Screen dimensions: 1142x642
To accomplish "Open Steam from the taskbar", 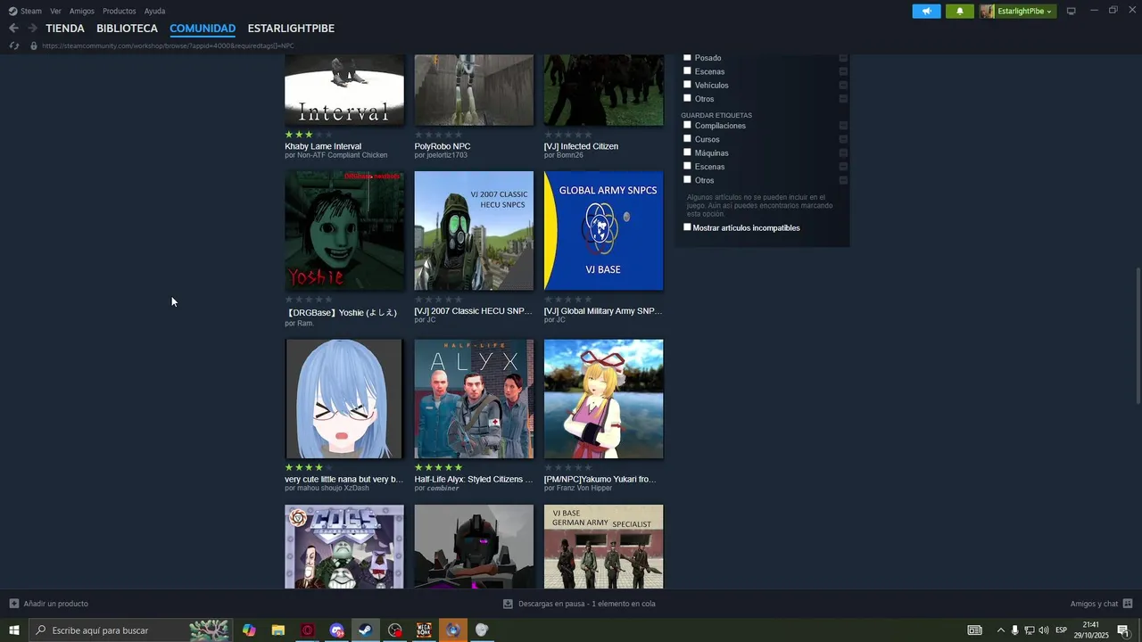I will click(366, 630).
